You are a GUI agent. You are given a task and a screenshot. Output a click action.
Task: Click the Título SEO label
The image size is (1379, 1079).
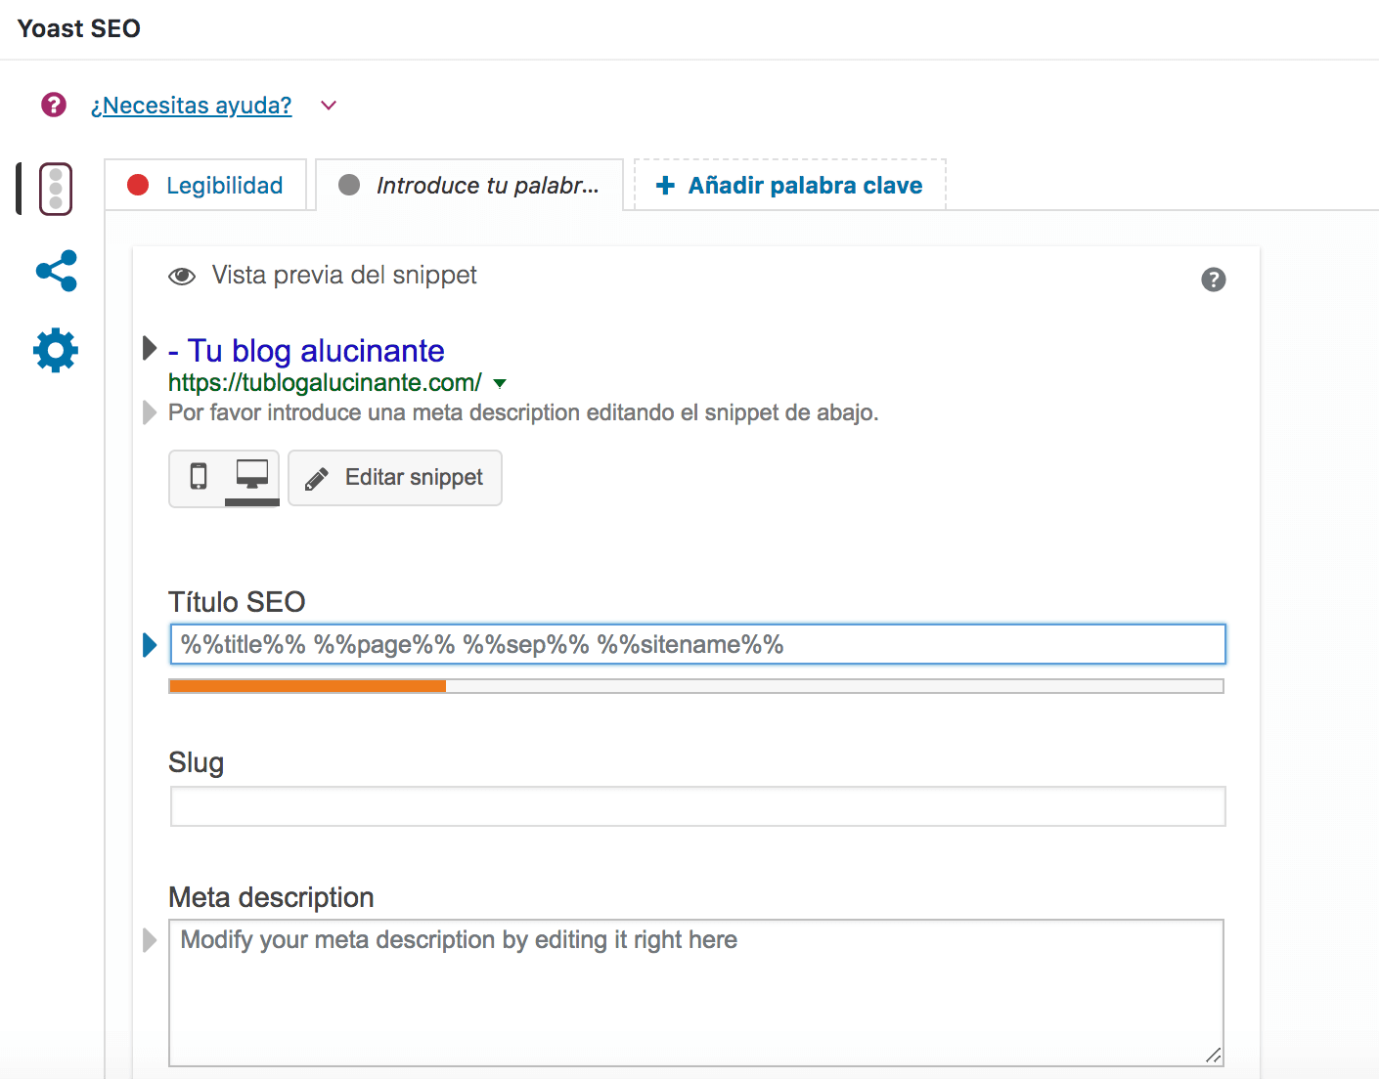click(237, 602)
